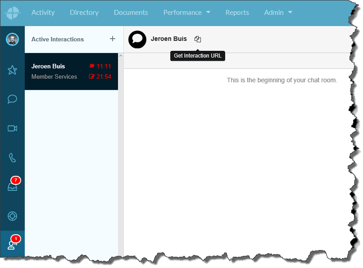Open your profile avatar picture
Viewport: 363px width, 268px height.
point(12,39)
